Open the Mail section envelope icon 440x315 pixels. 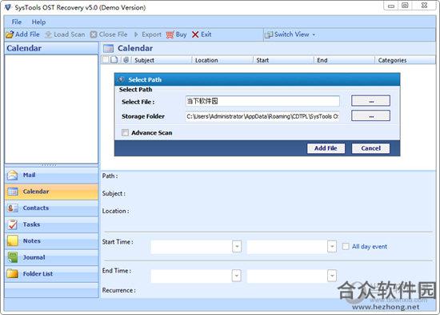click(x=12, y=175)
